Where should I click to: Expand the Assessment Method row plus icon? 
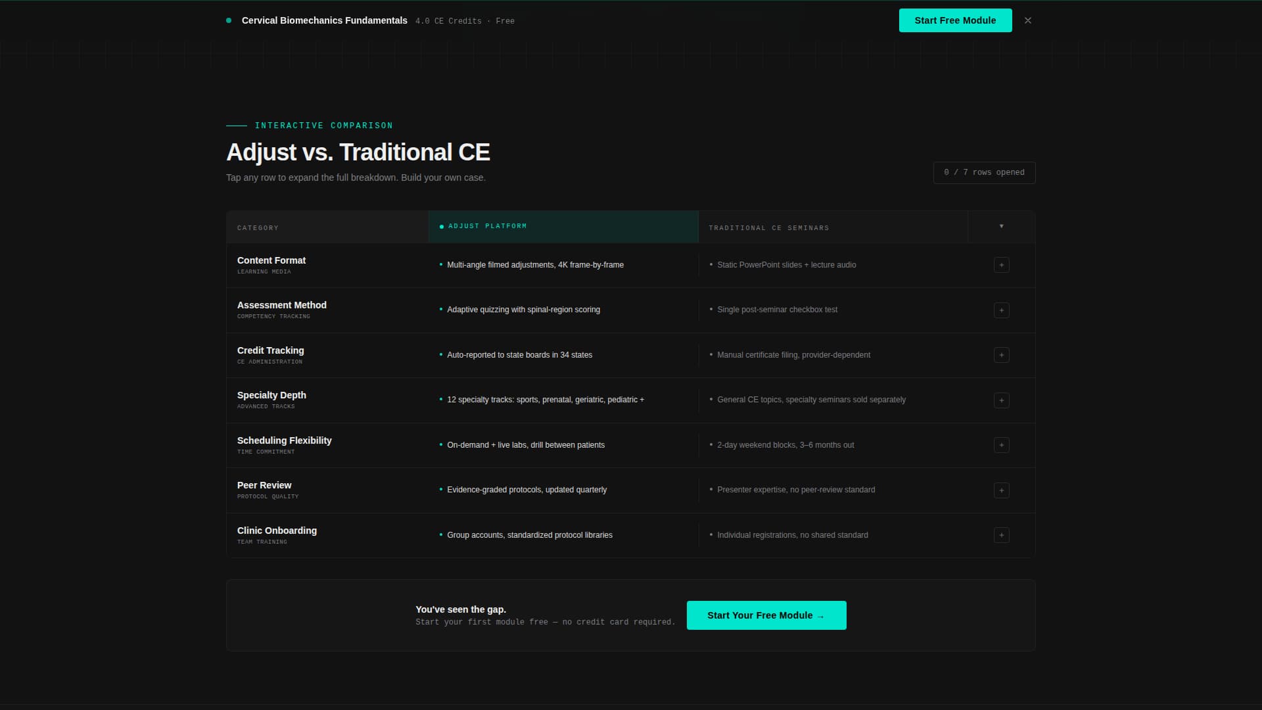point(1001,310)
